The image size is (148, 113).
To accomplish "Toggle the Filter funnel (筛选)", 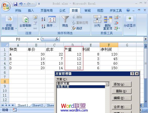I will (65, 22).
